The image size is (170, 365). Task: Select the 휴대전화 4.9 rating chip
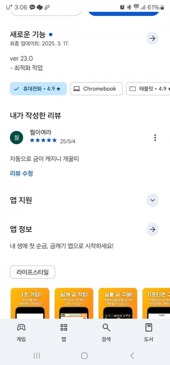(38, 89)
